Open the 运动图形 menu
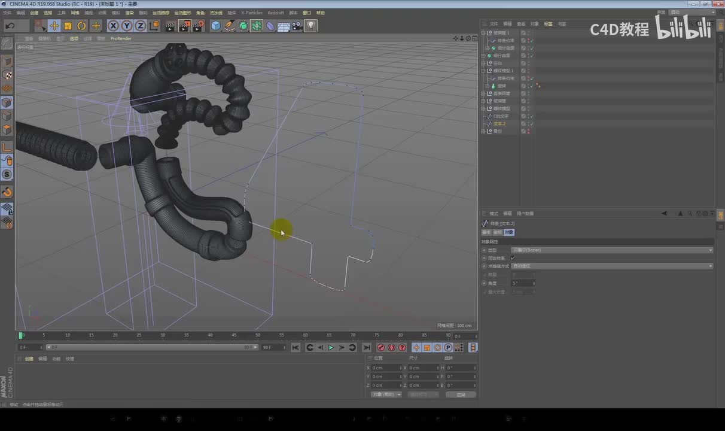 tap(182, 13)
